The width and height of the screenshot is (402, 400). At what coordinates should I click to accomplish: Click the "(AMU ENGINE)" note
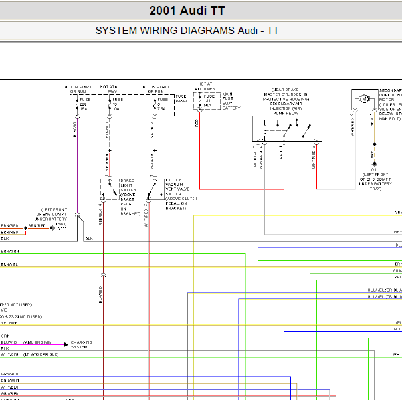tap(37, 342)
